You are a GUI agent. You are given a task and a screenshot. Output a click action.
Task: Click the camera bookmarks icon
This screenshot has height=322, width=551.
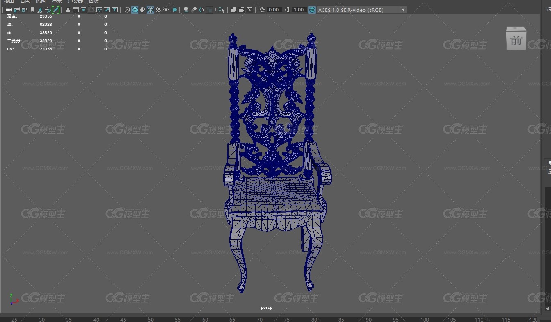[32, 10]
